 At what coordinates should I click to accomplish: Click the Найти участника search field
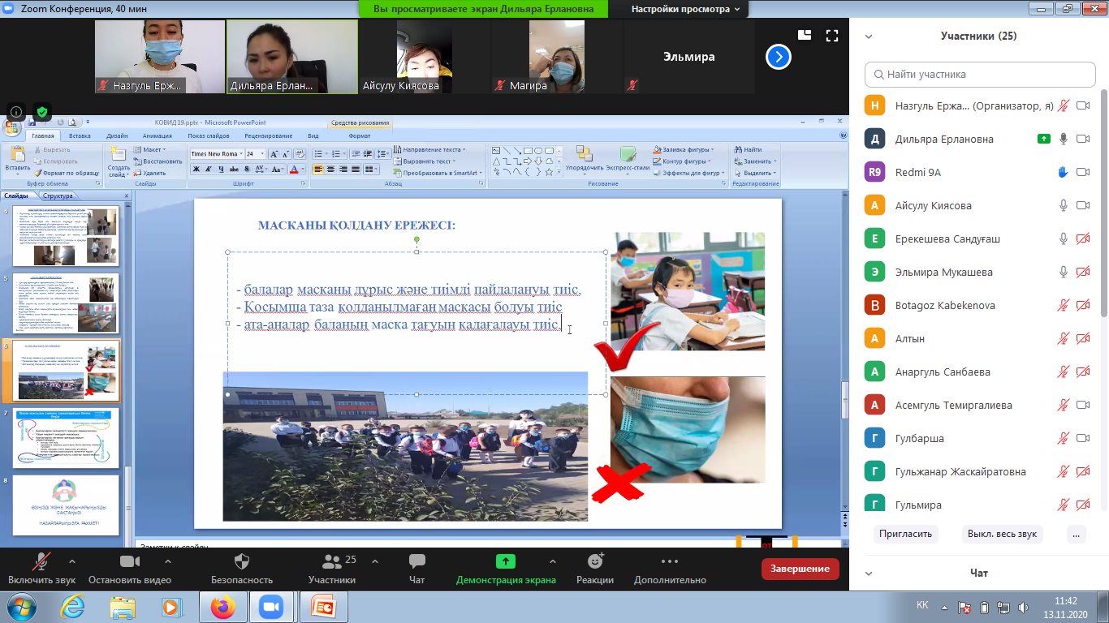979,75
